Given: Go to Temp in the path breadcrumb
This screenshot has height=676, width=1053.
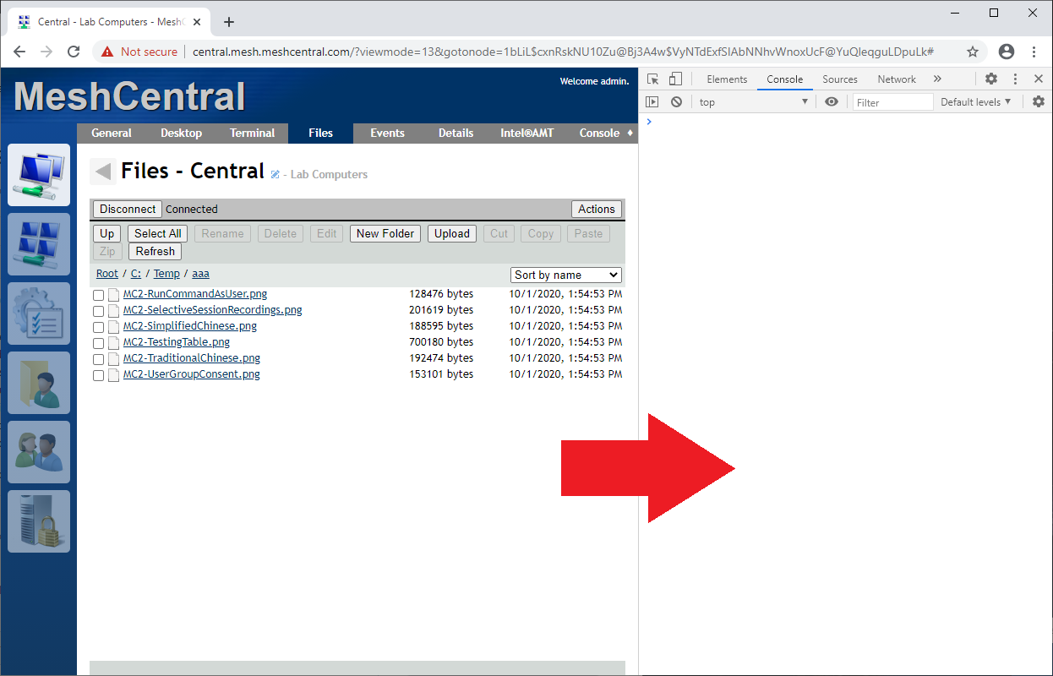Looking at the screenshot, I should (x=166, y=274).
